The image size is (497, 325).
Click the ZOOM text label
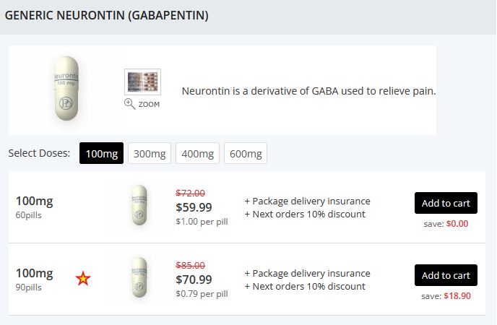click(149, 104)
